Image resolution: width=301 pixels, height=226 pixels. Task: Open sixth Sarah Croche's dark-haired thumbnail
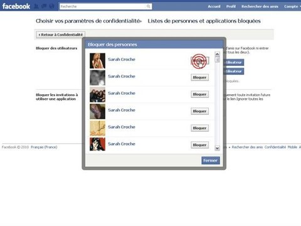pos(97,144)
